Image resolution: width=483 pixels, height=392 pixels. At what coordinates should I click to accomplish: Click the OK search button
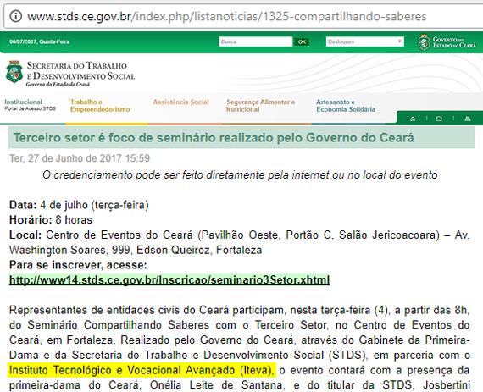pos(302,41)
